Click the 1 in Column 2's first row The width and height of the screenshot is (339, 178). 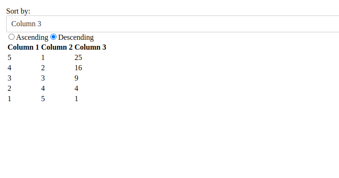[x=43, y=58]
